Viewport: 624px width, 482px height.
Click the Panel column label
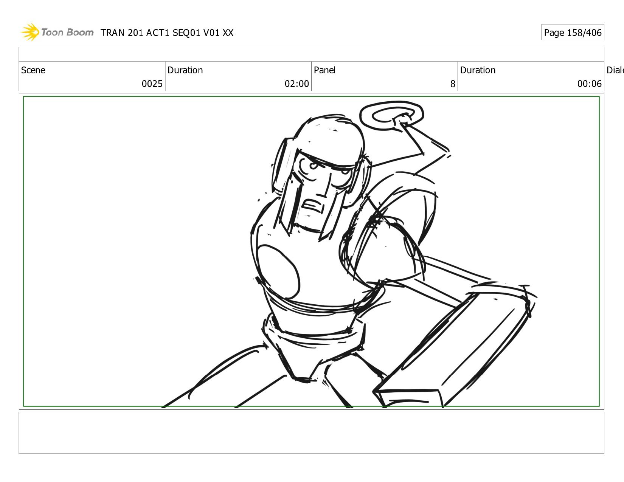[x=324, y=70]
